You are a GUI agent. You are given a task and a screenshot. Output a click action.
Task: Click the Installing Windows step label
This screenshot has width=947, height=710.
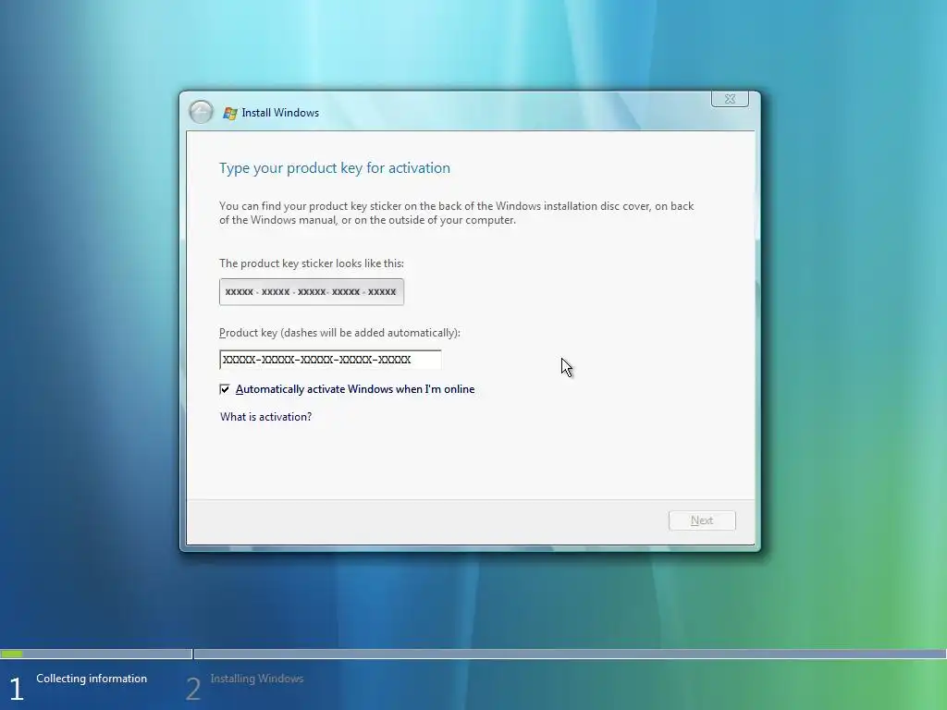(257, 679)
